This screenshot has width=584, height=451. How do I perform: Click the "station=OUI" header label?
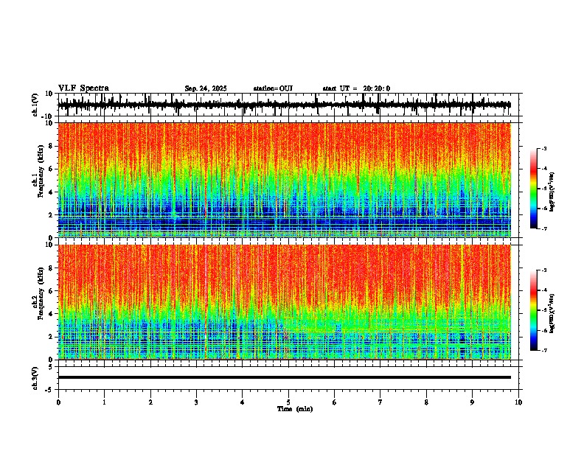tap(273, 88)
